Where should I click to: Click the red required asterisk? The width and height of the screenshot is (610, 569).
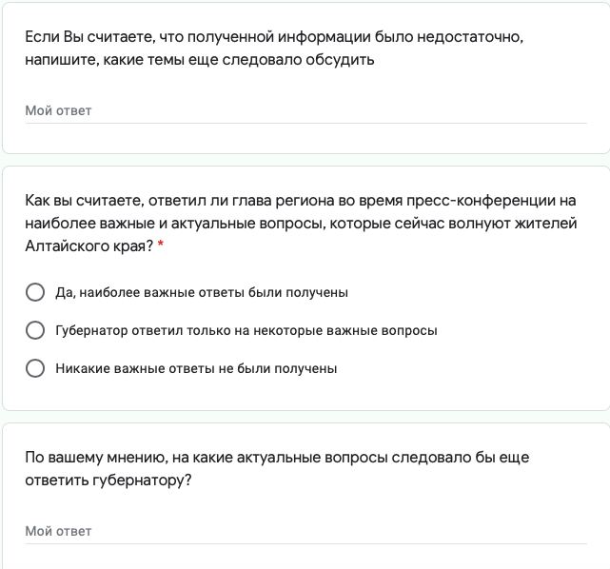pyautogui.click(x=161, y=246)
